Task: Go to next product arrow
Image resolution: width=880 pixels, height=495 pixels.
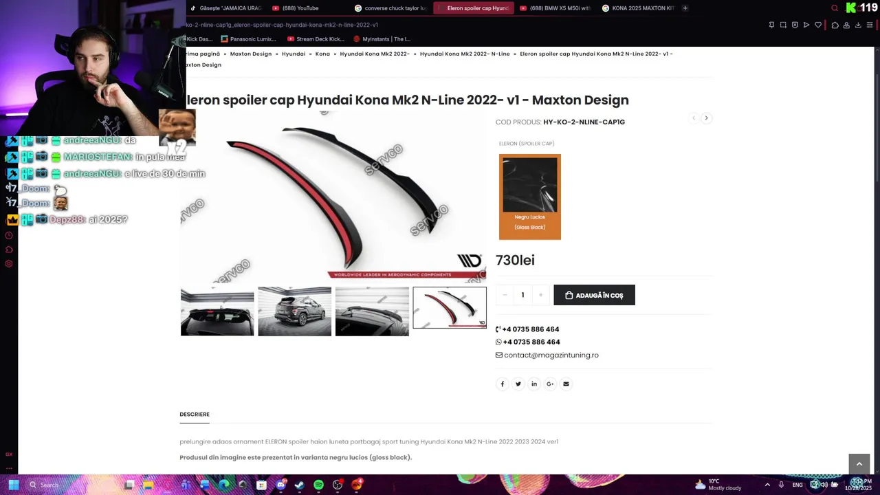Action: point(706,118)
